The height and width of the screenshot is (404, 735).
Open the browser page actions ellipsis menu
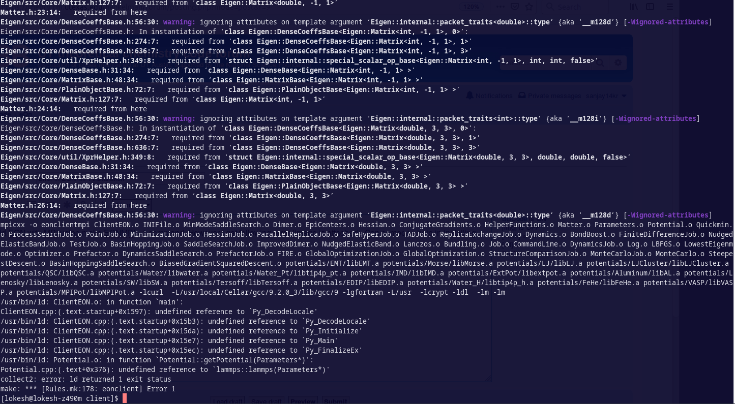501,7
